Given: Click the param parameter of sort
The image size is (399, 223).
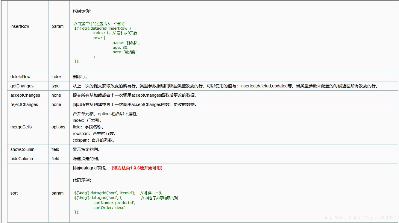Looking at the screenshot, I should pyautogui.click(x=57, y=193).
